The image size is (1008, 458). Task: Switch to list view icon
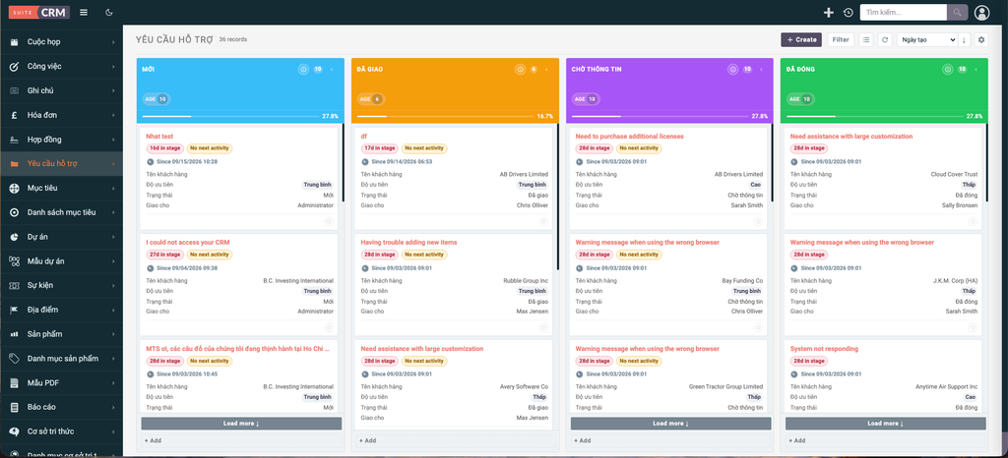click(866, 39)
